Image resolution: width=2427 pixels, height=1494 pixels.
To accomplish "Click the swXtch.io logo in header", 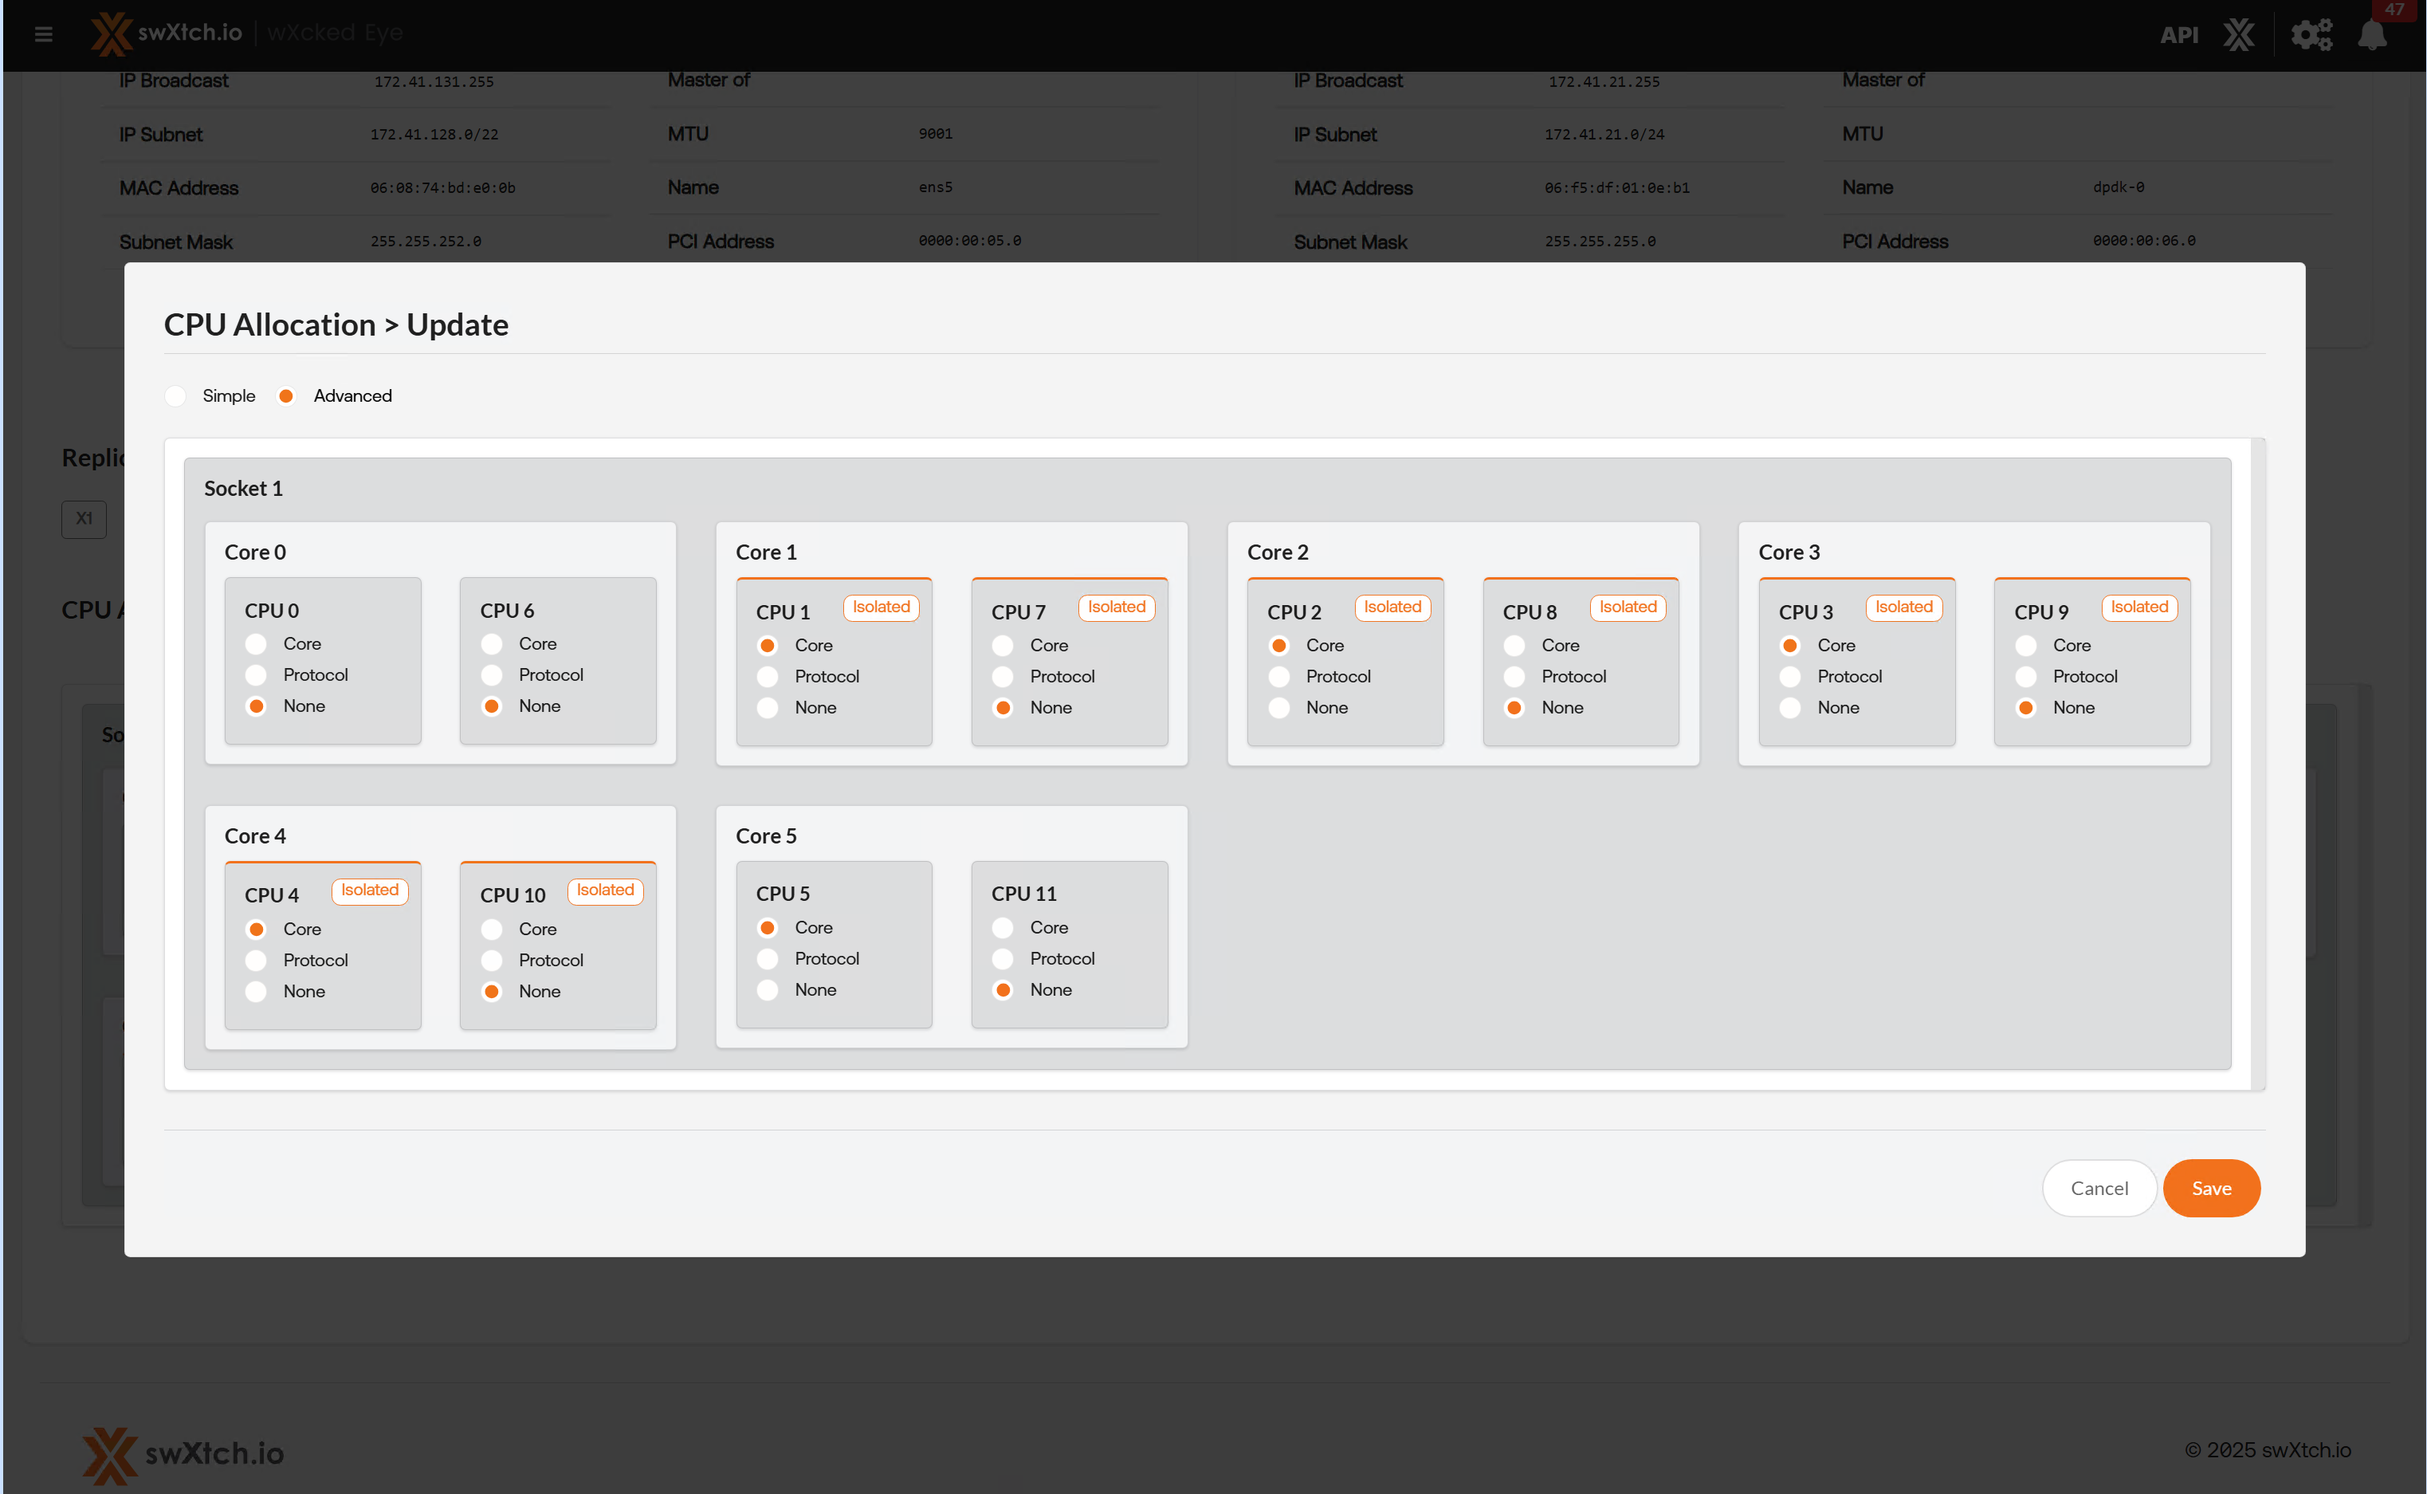I will 166,33.
